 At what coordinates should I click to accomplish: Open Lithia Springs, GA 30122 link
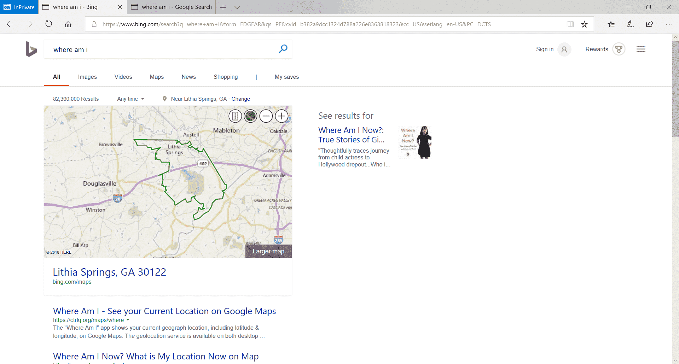pos(109,272)
